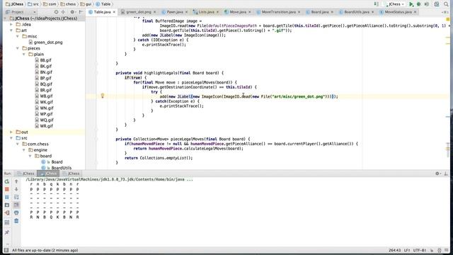Viewport: 453px width, 255px height.
Task: Rerun JChess green icon in Run panel
Action: tap(7, 181)
